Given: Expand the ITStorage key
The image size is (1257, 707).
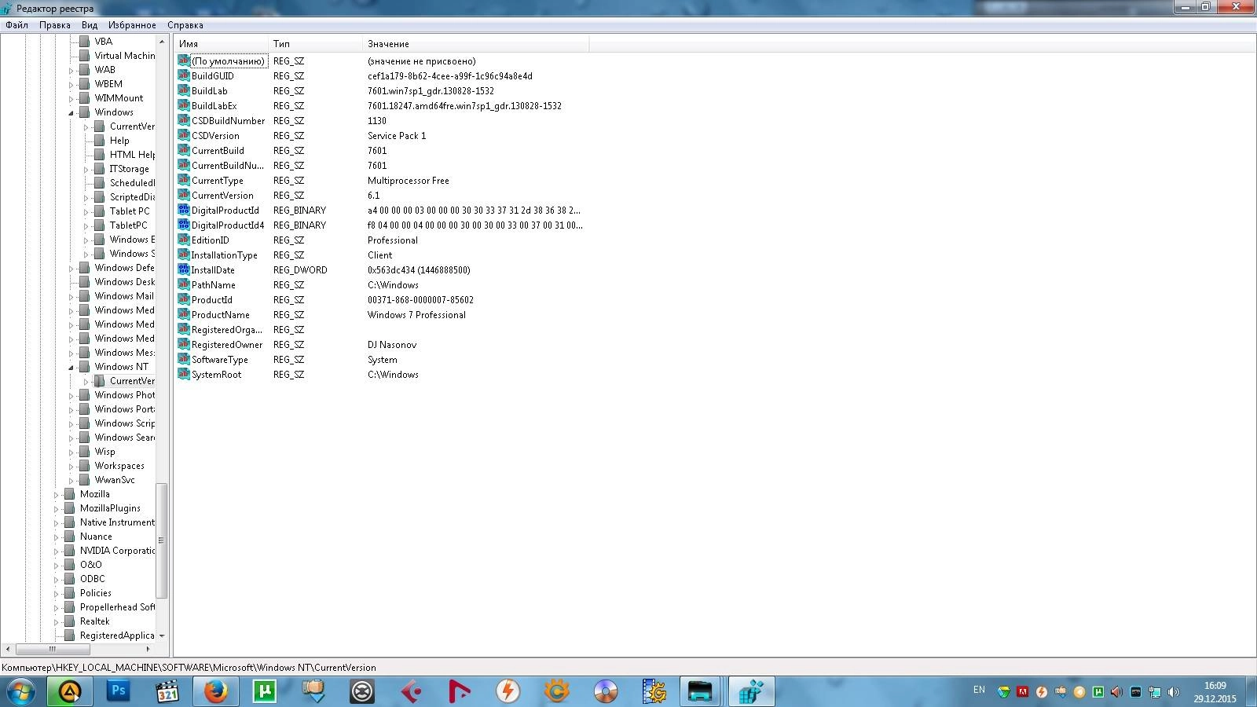Looking at the screenshot, I should 86,170.
